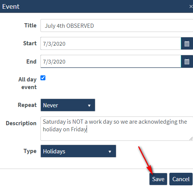Uncheck the All day event checkbox
193x188 pixels.
(43, 78)
